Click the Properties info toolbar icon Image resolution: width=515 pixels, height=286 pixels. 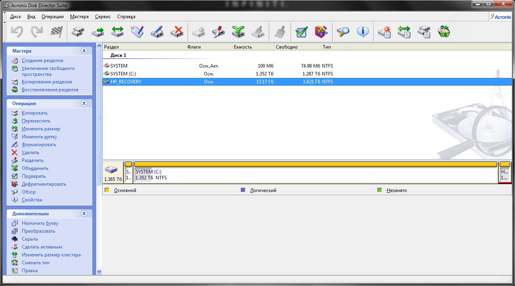click(x=363, y=32)
